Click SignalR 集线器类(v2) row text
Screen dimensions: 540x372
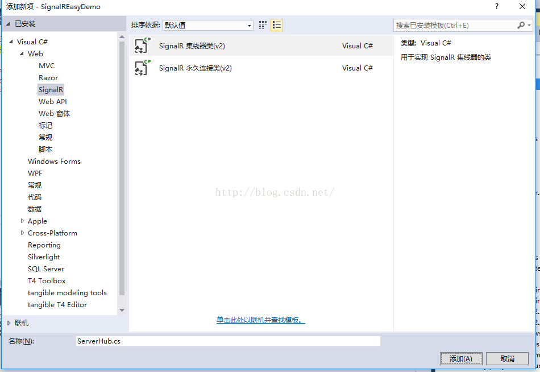[x=192, y=46]
